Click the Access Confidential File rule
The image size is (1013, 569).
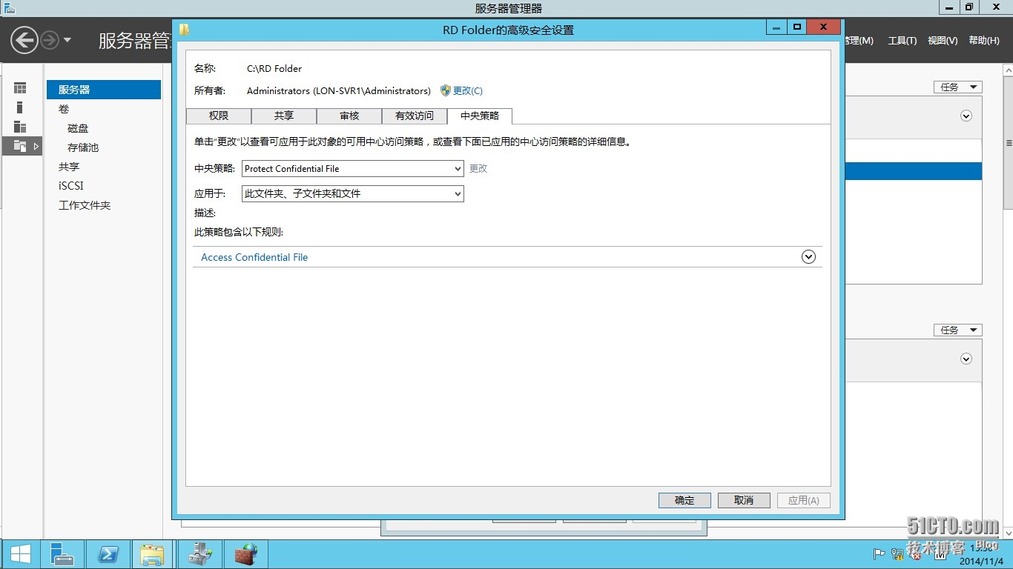tap(254, 257)
